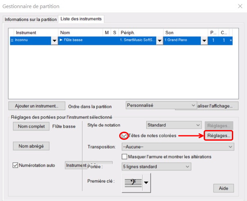
Task: Open Réglages for colored noteheads
Action: 218,135
